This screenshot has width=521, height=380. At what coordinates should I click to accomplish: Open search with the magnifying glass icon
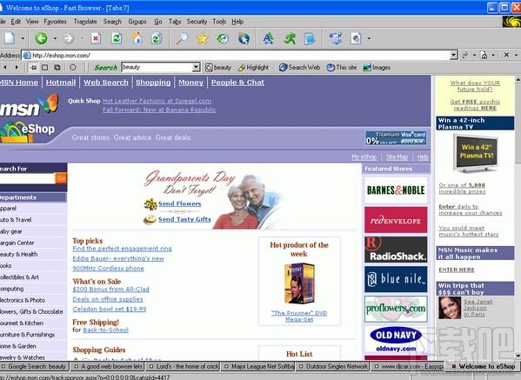(182, 38)
